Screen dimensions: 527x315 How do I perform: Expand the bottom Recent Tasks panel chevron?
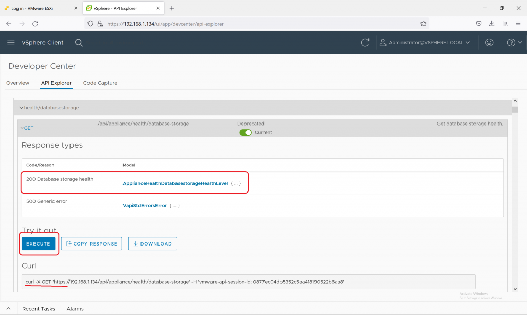(x=8, y=309)
